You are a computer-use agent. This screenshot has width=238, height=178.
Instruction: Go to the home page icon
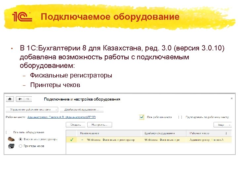[10, 99]
